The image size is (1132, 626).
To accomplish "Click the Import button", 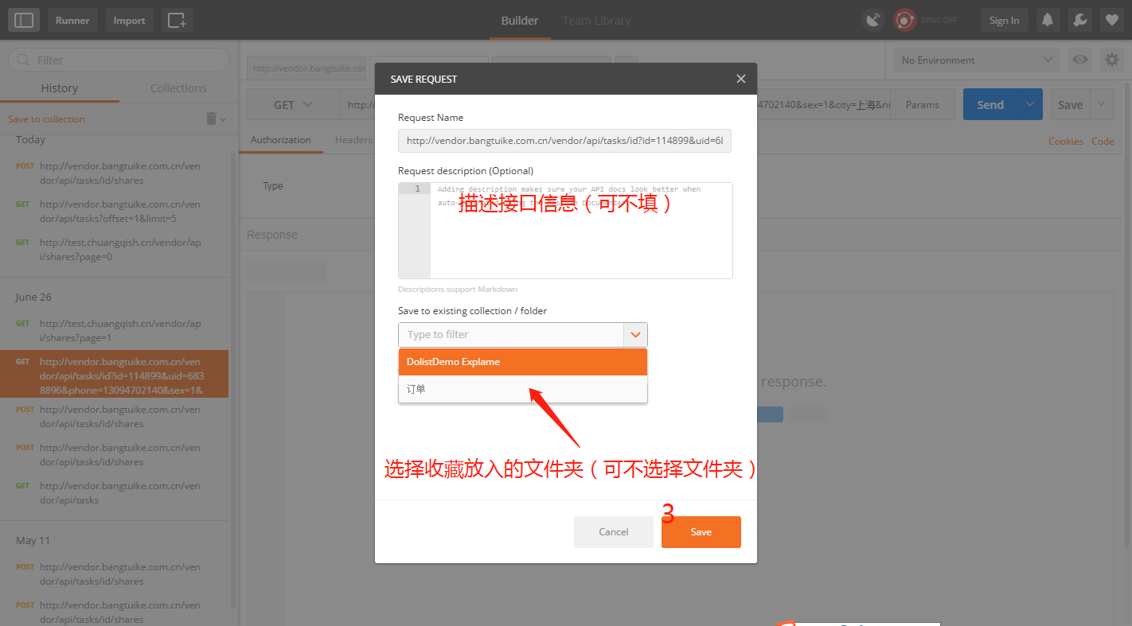I will click(129, 20).
